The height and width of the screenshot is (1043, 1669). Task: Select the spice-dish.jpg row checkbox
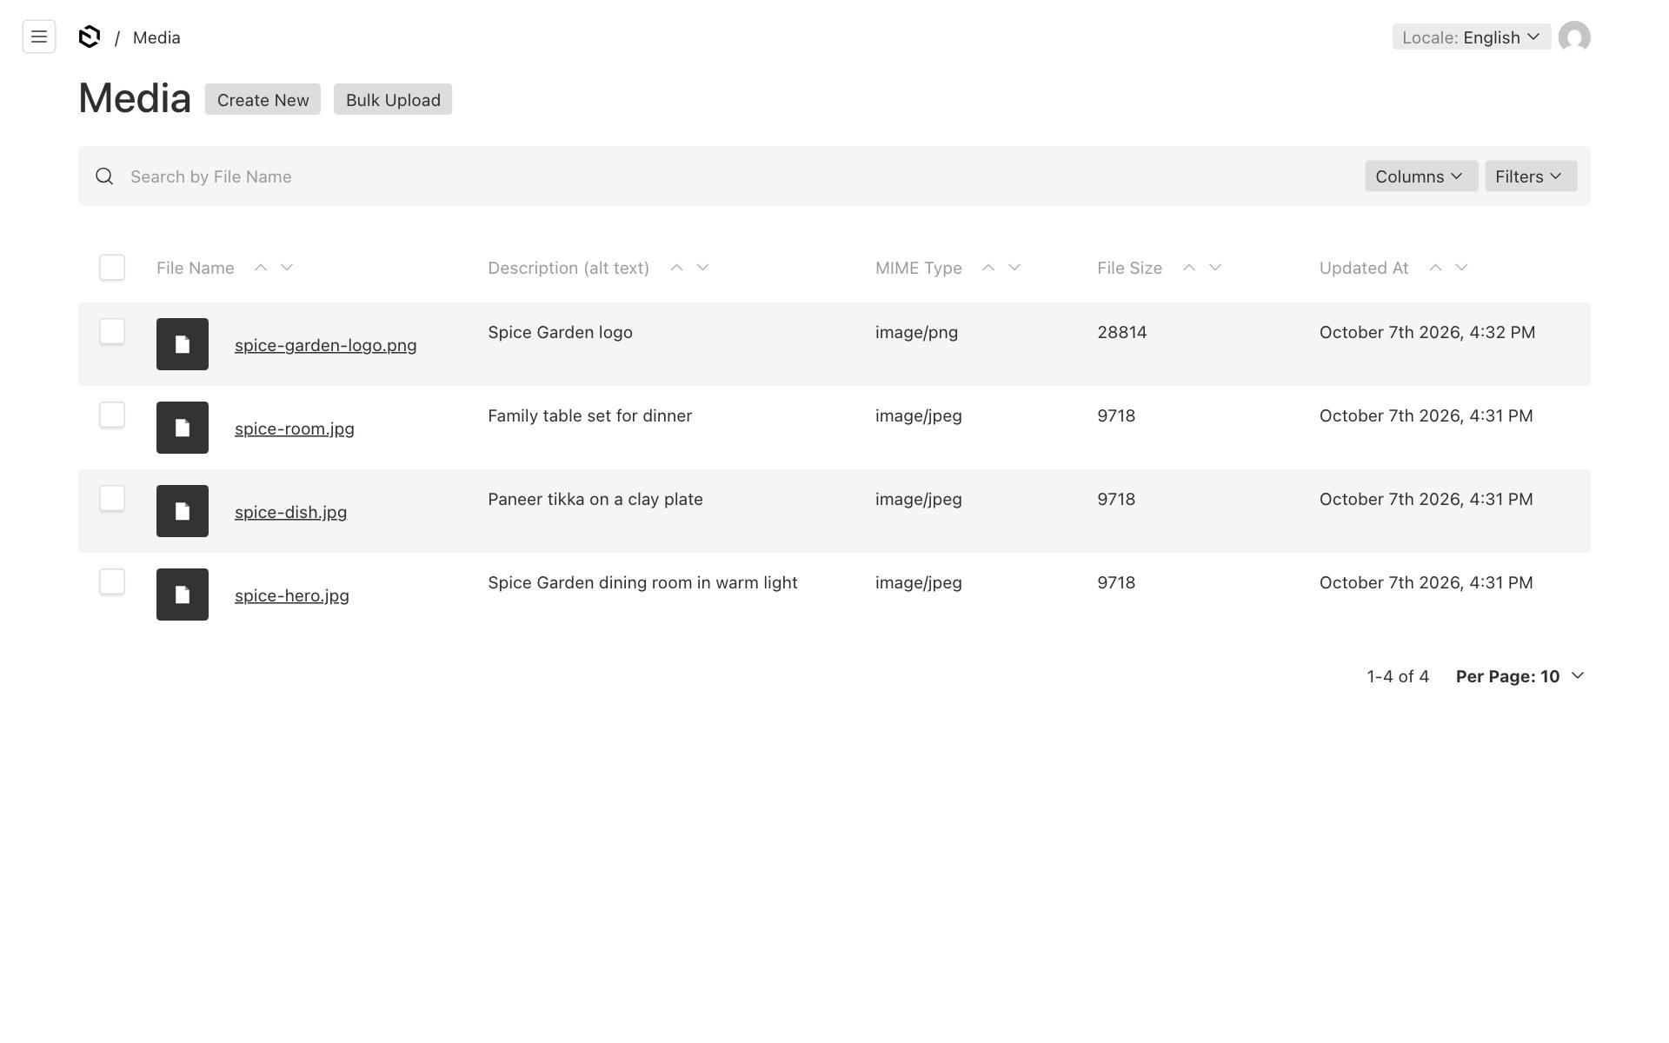click(x=112, y=498)
